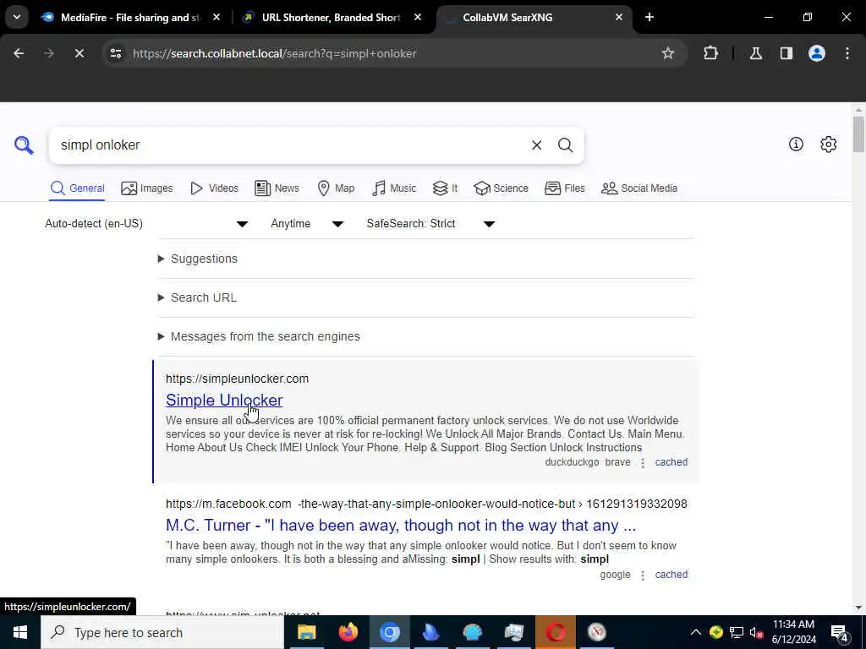Image resolution: width=866 pixels, height=649 pixels.
Task: Open more options for Simple Unlocker result
Action: [x=643, y=463]
